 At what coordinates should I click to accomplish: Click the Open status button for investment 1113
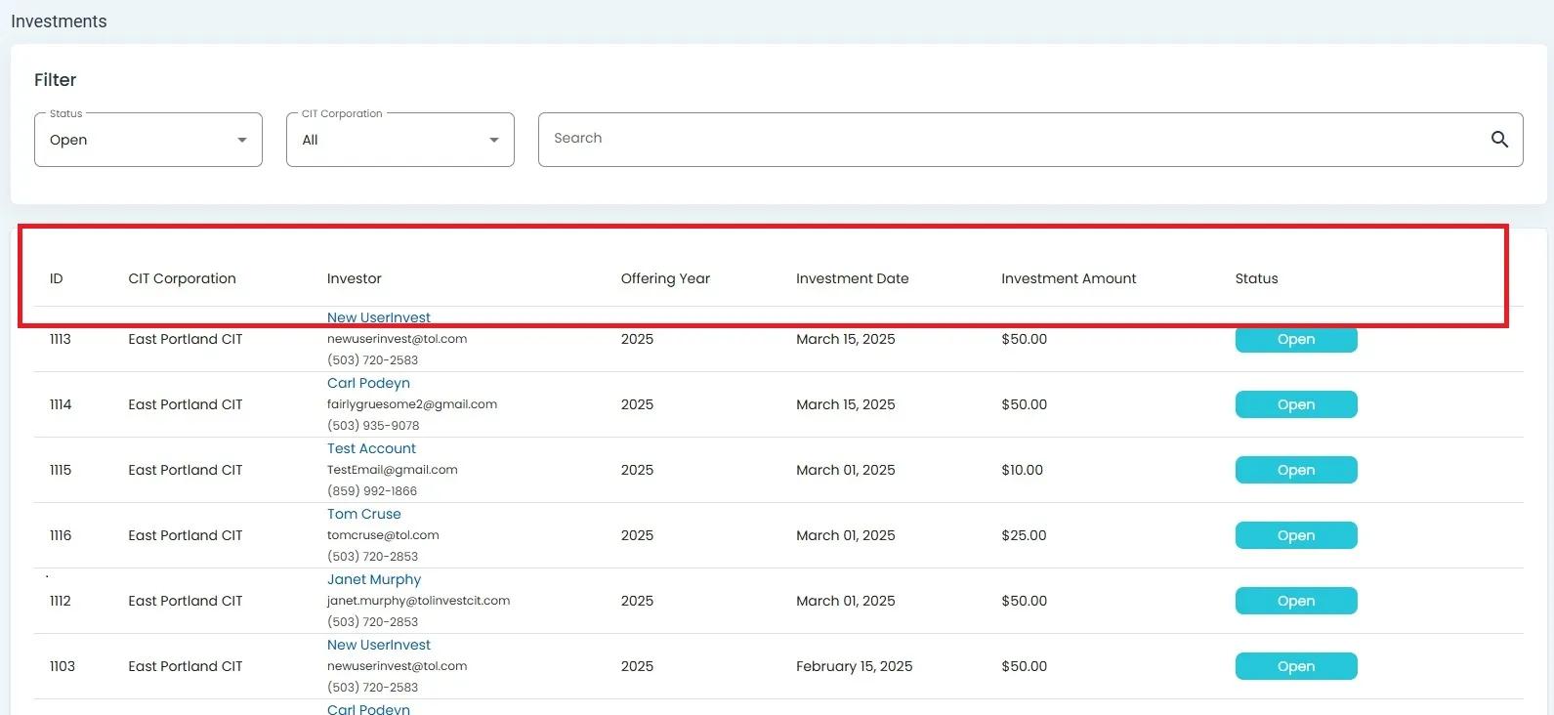point(1295,340)
